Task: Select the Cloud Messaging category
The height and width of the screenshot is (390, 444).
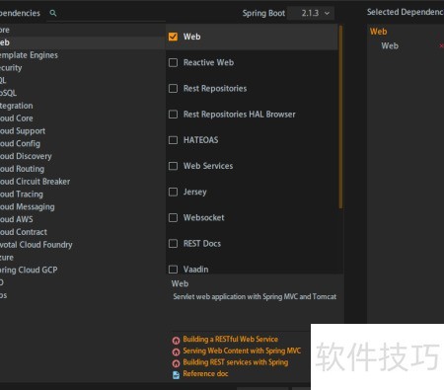Action: point(28,206)
